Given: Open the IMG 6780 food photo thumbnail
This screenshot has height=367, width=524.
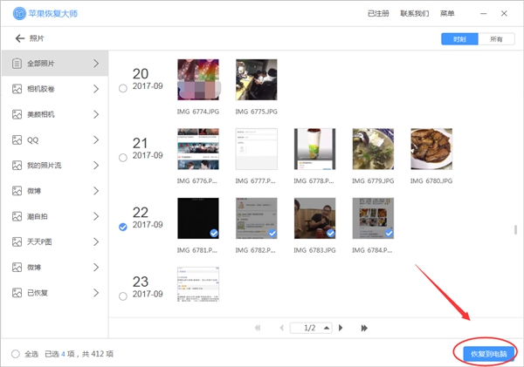Looking at the screenshot, I should pos(431,149).
